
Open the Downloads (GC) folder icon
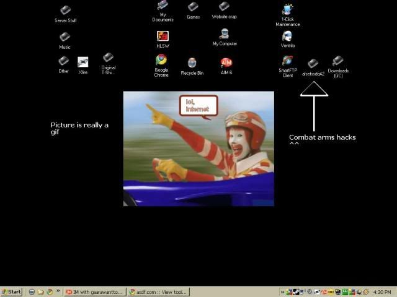(x=338, y=67)
